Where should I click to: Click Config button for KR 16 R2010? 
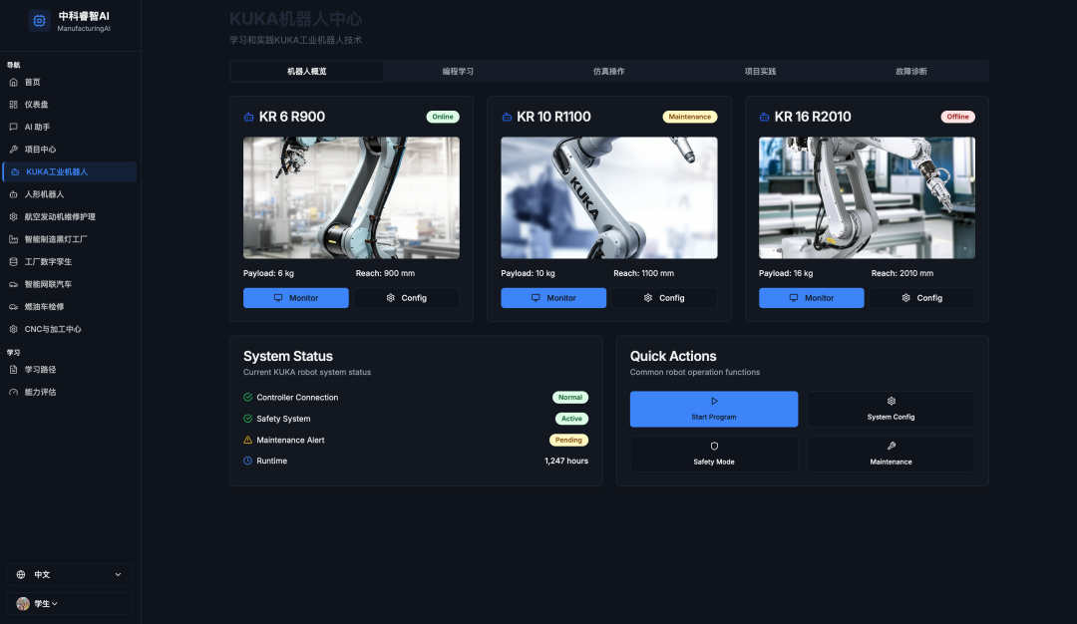921,298
